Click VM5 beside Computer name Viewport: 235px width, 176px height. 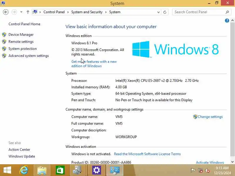pyautogui.click(x=119, y=117)
